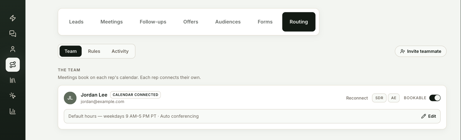Open the chat bubbles sidebar icon

[x=13, y=34]
